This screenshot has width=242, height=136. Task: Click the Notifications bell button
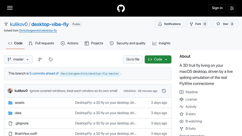click(169, 24)
